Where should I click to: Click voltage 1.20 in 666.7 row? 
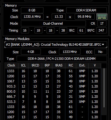pyautogui.click(x=95, y=97)
